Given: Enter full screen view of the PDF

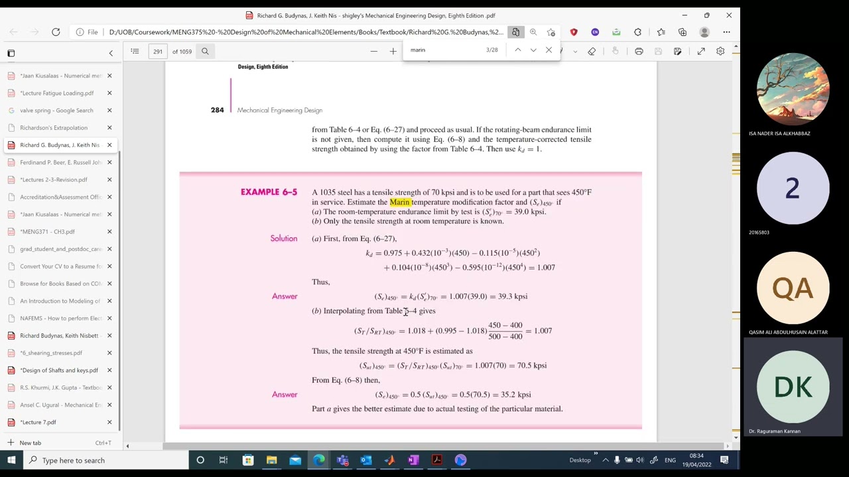Looking at the screenshot, I should 701,51.
